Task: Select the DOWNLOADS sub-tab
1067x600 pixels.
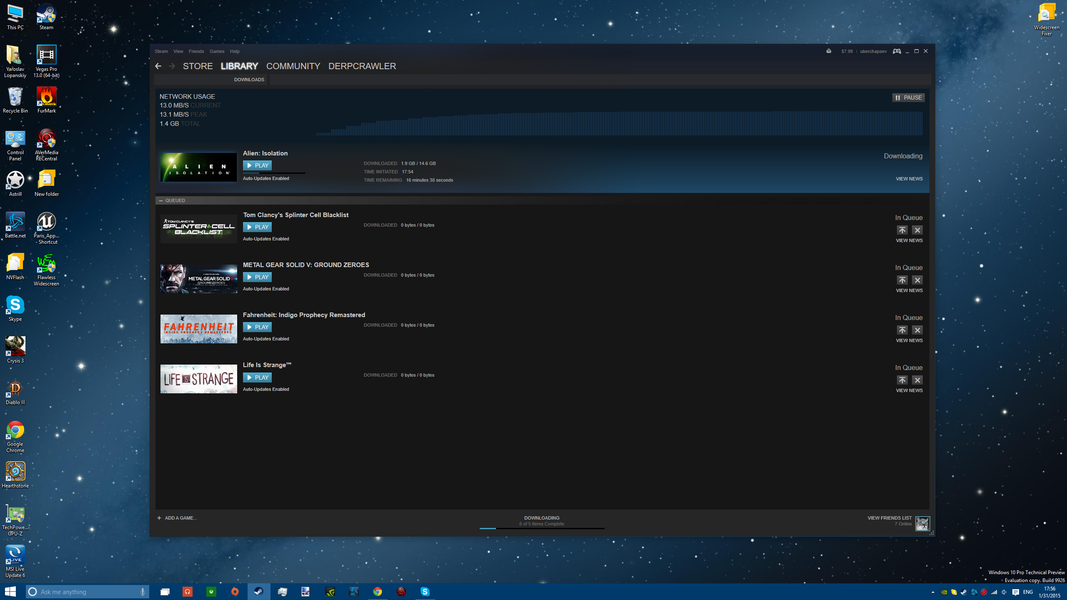Action: (x=249, y=80)
